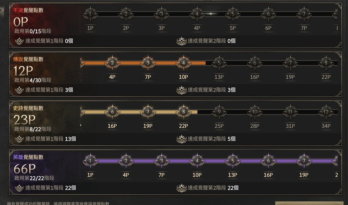Click stage 8 node in 傳說 awakening row
348x205 pixels.
[x=326, y=63]
